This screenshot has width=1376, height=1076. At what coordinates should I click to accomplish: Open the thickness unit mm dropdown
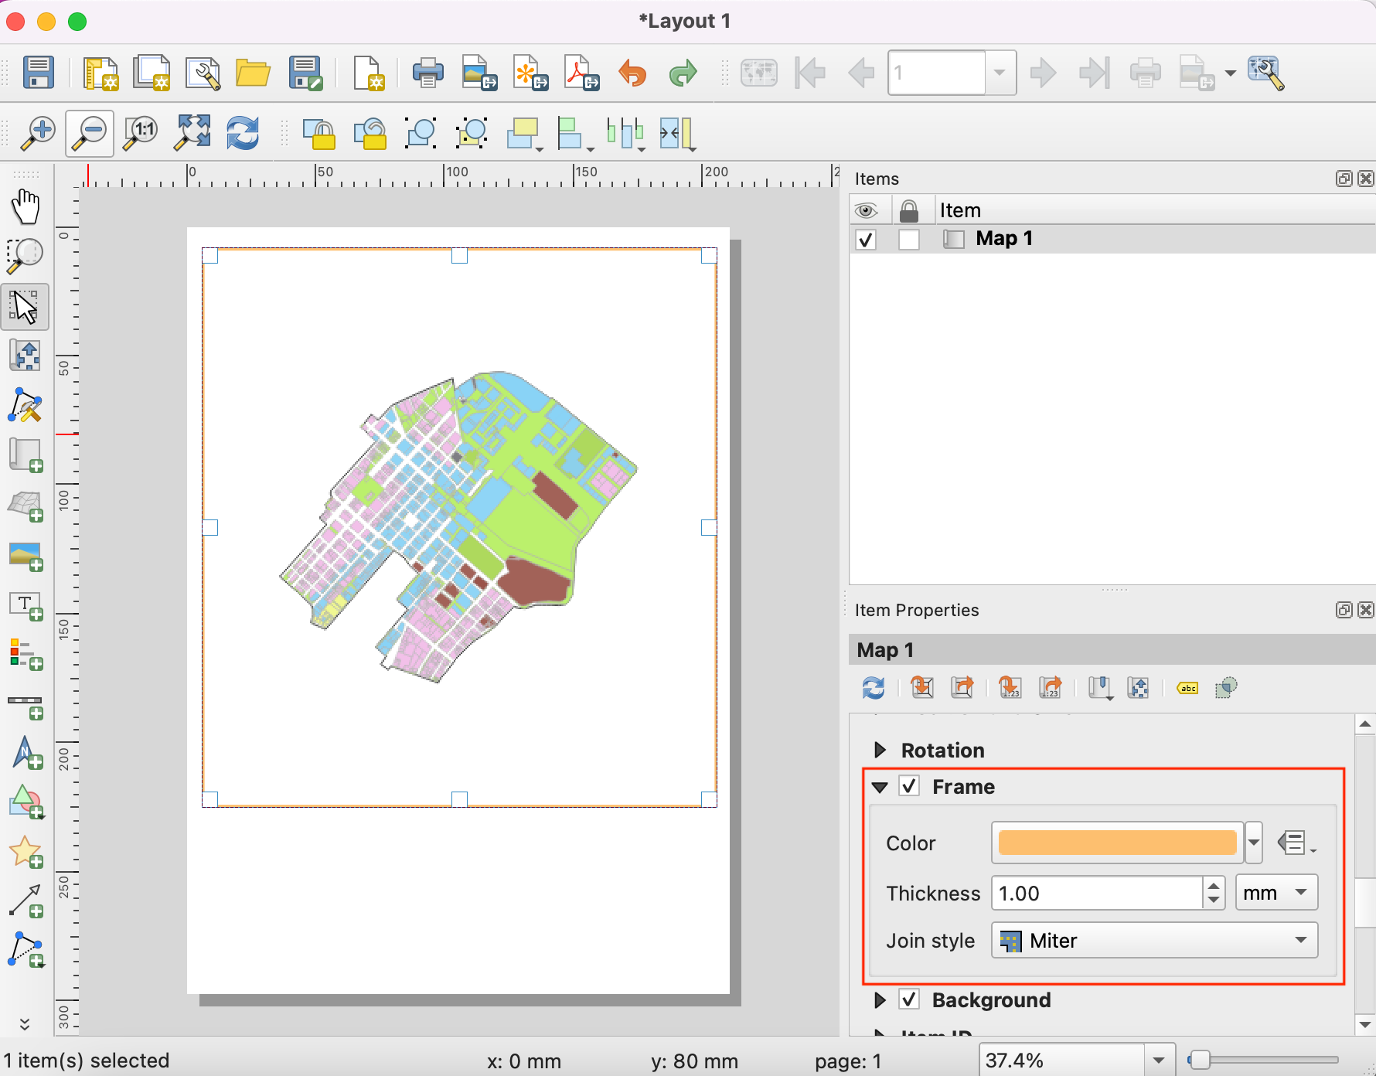(x=1276, y=894)
